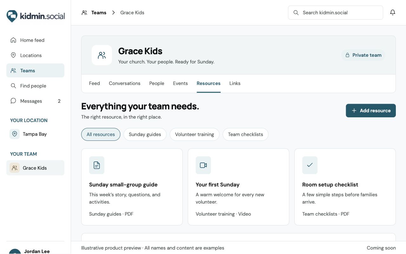Viewport: 406px width, 254px height.
Task: Click the Private team badge
Action: tap(363, 55)
